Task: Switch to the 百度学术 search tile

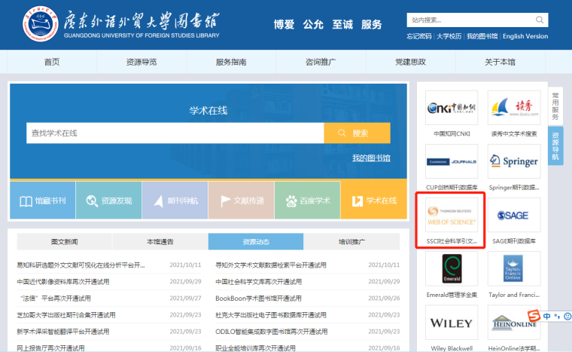Action: point(307,200)
